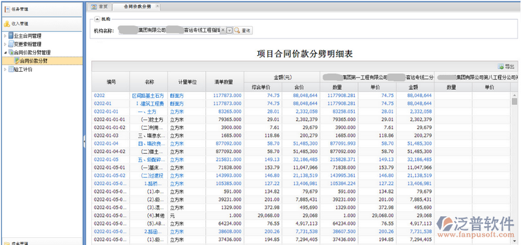Close the 合同价款分劈 tab
The width and height of the screenshot is (521, 245).
[157, 7]
